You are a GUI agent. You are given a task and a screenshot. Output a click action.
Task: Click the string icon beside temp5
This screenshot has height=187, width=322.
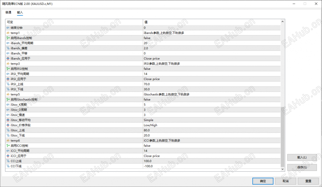8,95
